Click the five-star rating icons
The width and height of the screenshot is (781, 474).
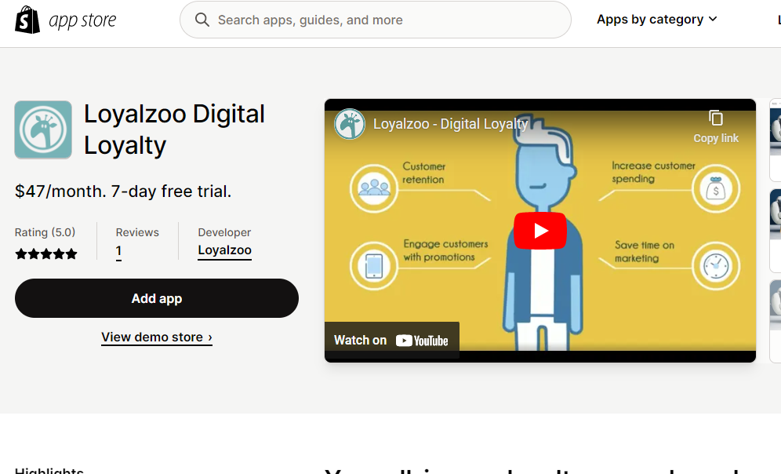point(46,254)
